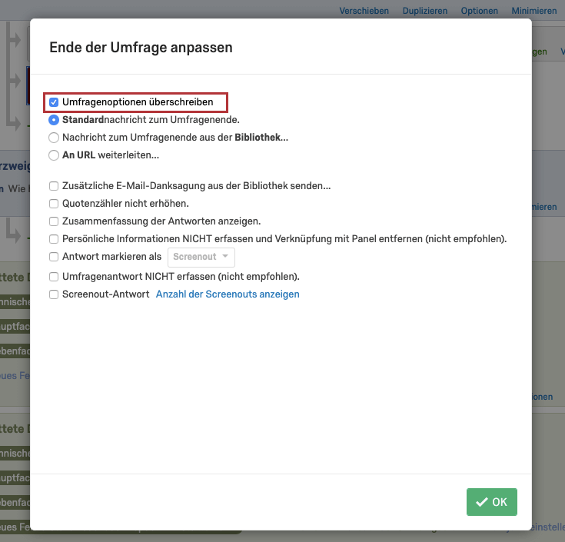This screenshot has height=542, width=565.
Task: Select Standardnachricht zum Umfragenende radio option
Action: tap(54, 120)
